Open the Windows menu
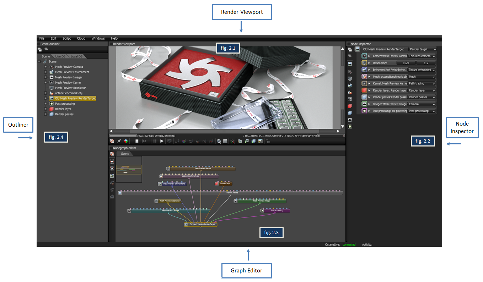 [98, 38]
